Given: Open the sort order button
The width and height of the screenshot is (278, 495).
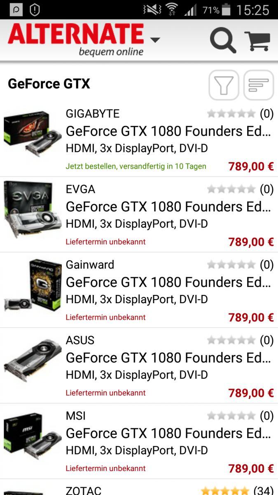Looking at the screenshot, I should coord(259,85).
